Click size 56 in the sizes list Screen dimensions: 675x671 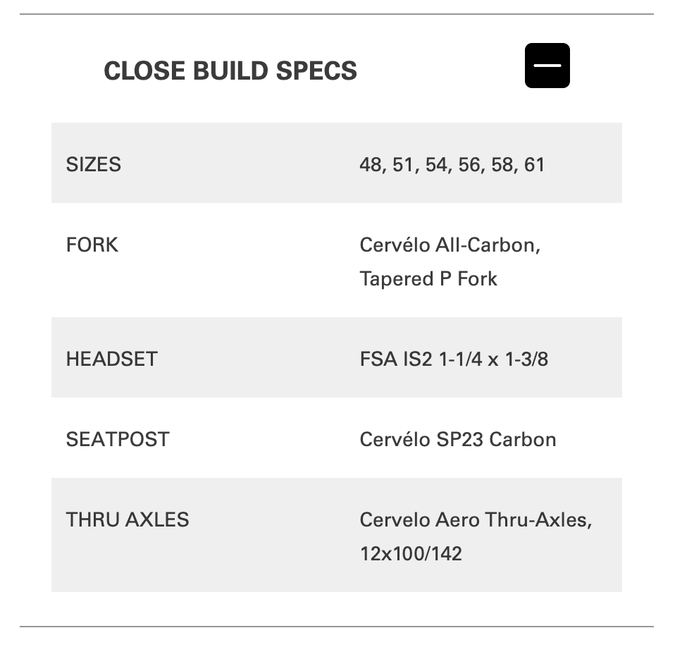coord(469,165)
